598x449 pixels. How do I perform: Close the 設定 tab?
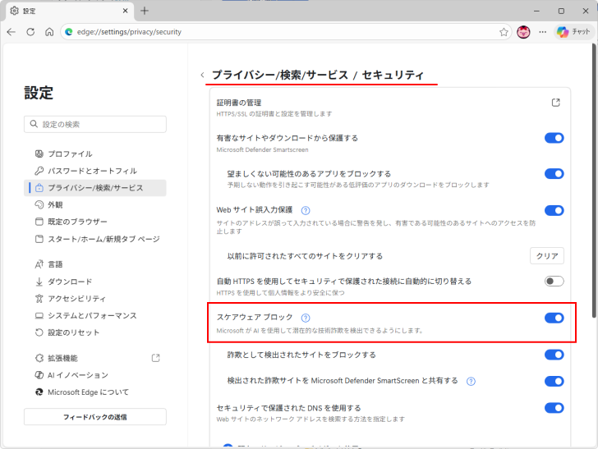coord(125,11)
